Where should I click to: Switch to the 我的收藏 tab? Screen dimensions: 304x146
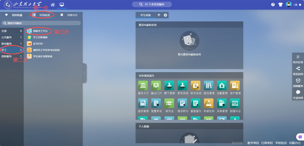(14, 15)
